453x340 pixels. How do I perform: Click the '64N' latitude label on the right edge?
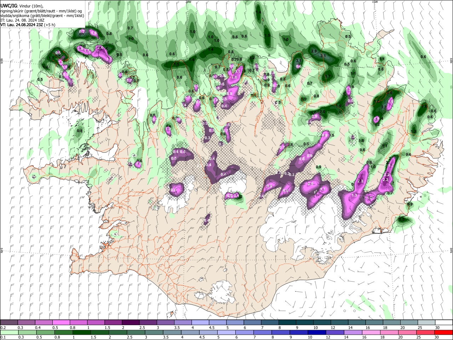451,250
